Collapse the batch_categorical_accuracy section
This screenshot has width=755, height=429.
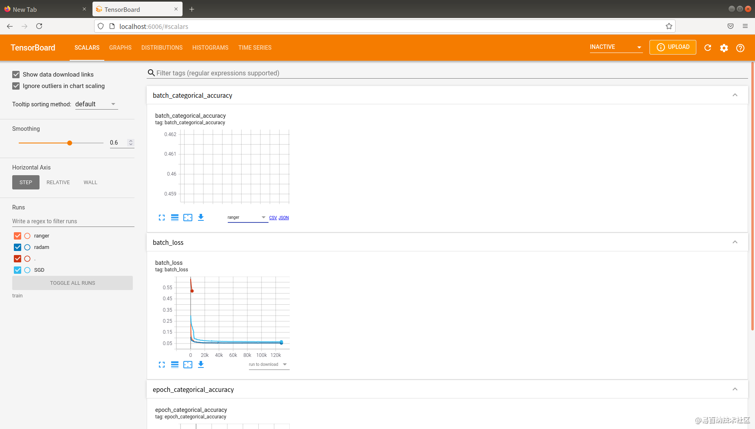point(735,95)
